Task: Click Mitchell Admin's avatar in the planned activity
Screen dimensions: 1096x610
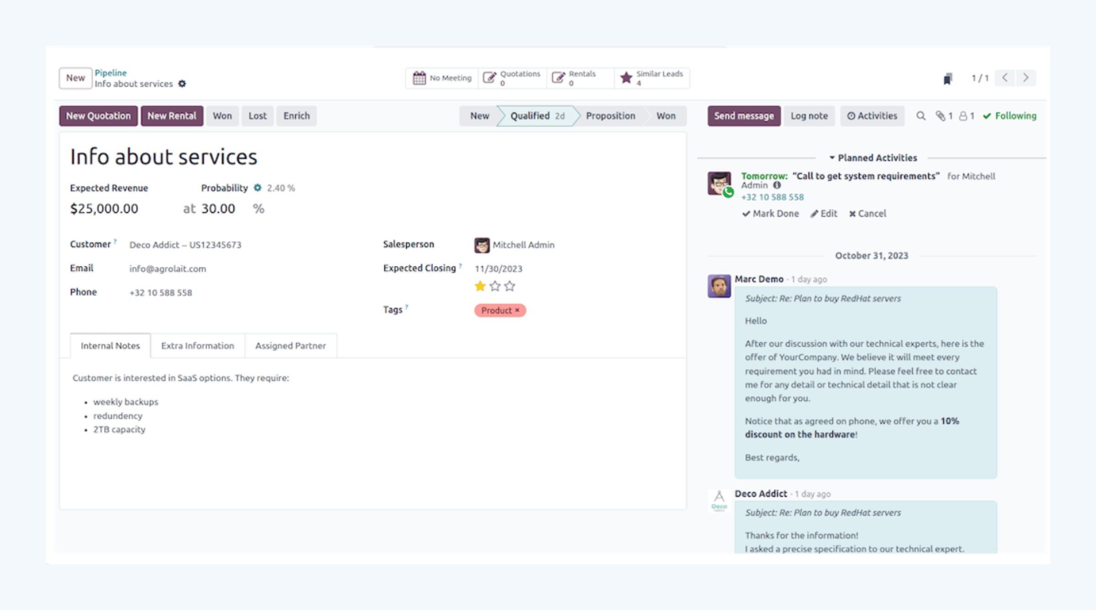Action: point(719,184)
